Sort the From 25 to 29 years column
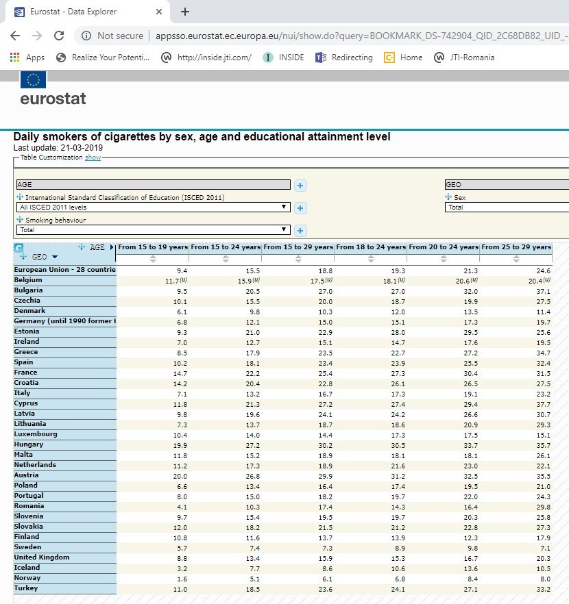The image size is (569, 604). pyautogui.click(x=516, y=259)
